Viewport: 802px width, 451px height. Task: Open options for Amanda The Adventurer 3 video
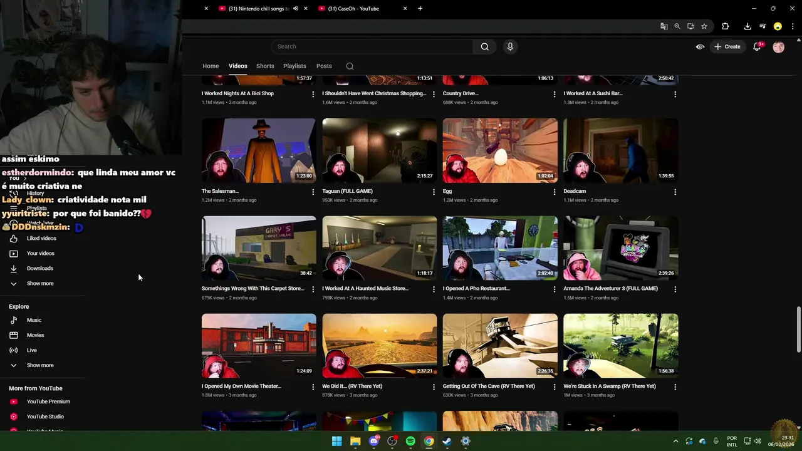[675, 289]
